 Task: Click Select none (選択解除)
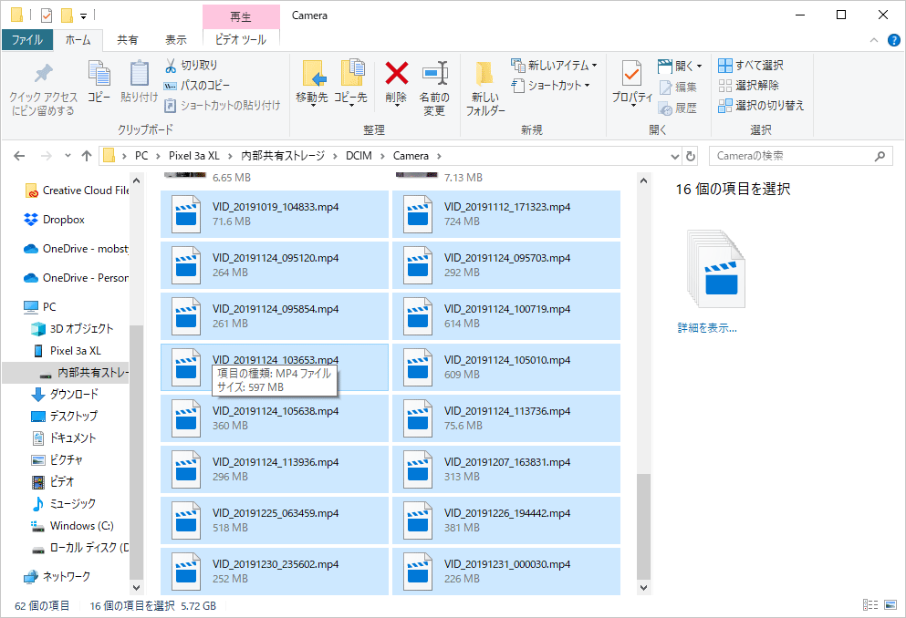pos(748,86)
